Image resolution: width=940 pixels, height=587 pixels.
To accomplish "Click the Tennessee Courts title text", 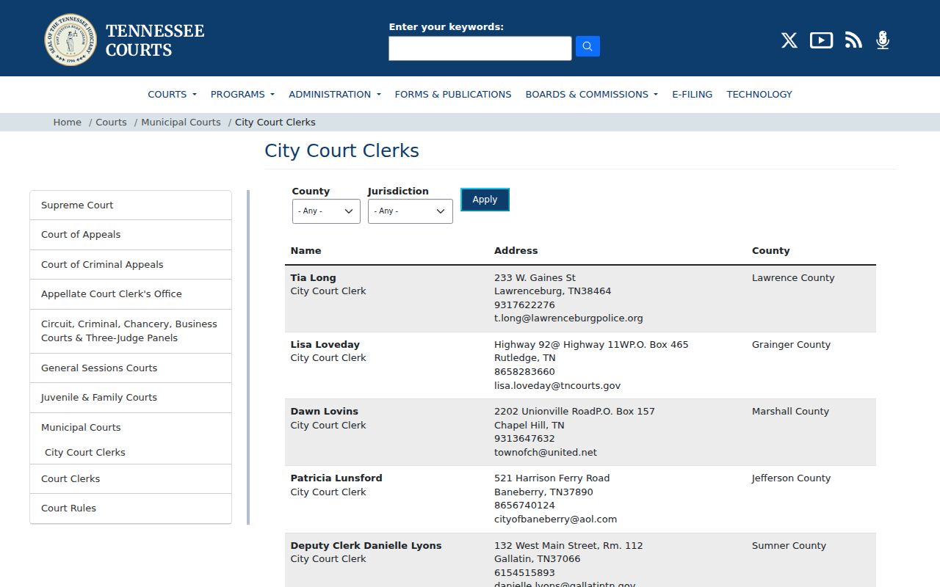I will (155, 40).
